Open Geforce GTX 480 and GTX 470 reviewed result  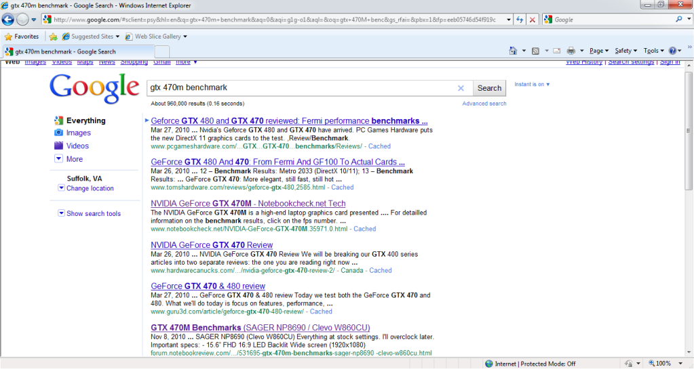(289, 121)
